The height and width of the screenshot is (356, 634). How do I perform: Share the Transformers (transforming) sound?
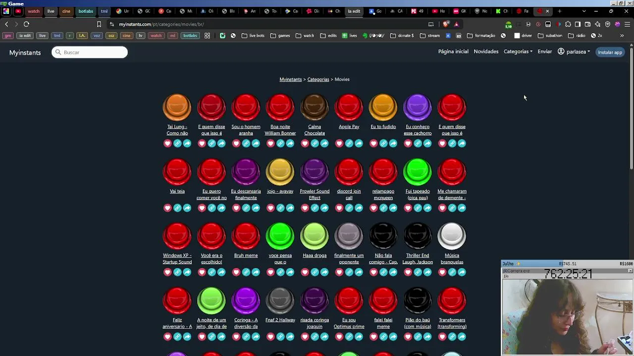462,337
